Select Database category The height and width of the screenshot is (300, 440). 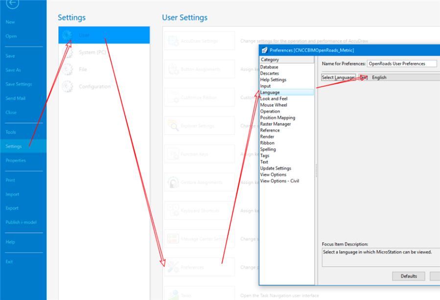pyautogui.click(x=269, y=67)
